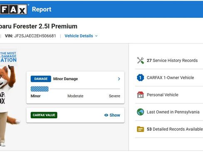
Task: Click the Moderate severity label
Action: (75, 96)
